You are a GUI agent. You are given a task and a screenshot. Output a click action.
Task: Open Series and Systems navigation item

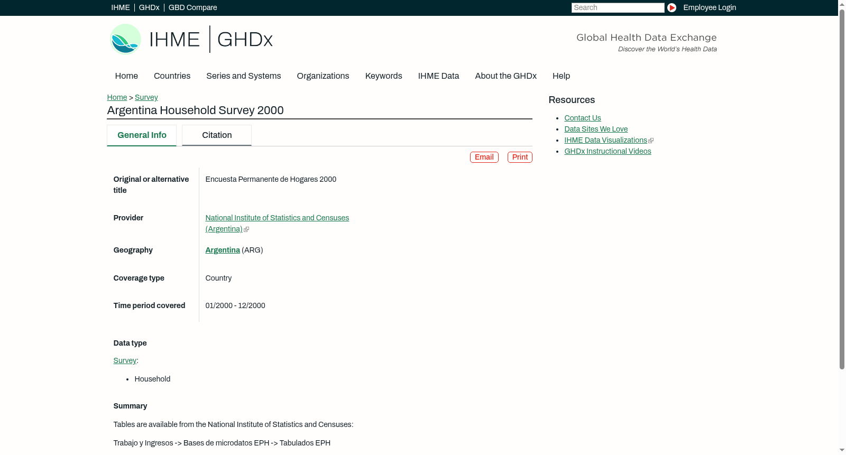[x=243, y=76]
